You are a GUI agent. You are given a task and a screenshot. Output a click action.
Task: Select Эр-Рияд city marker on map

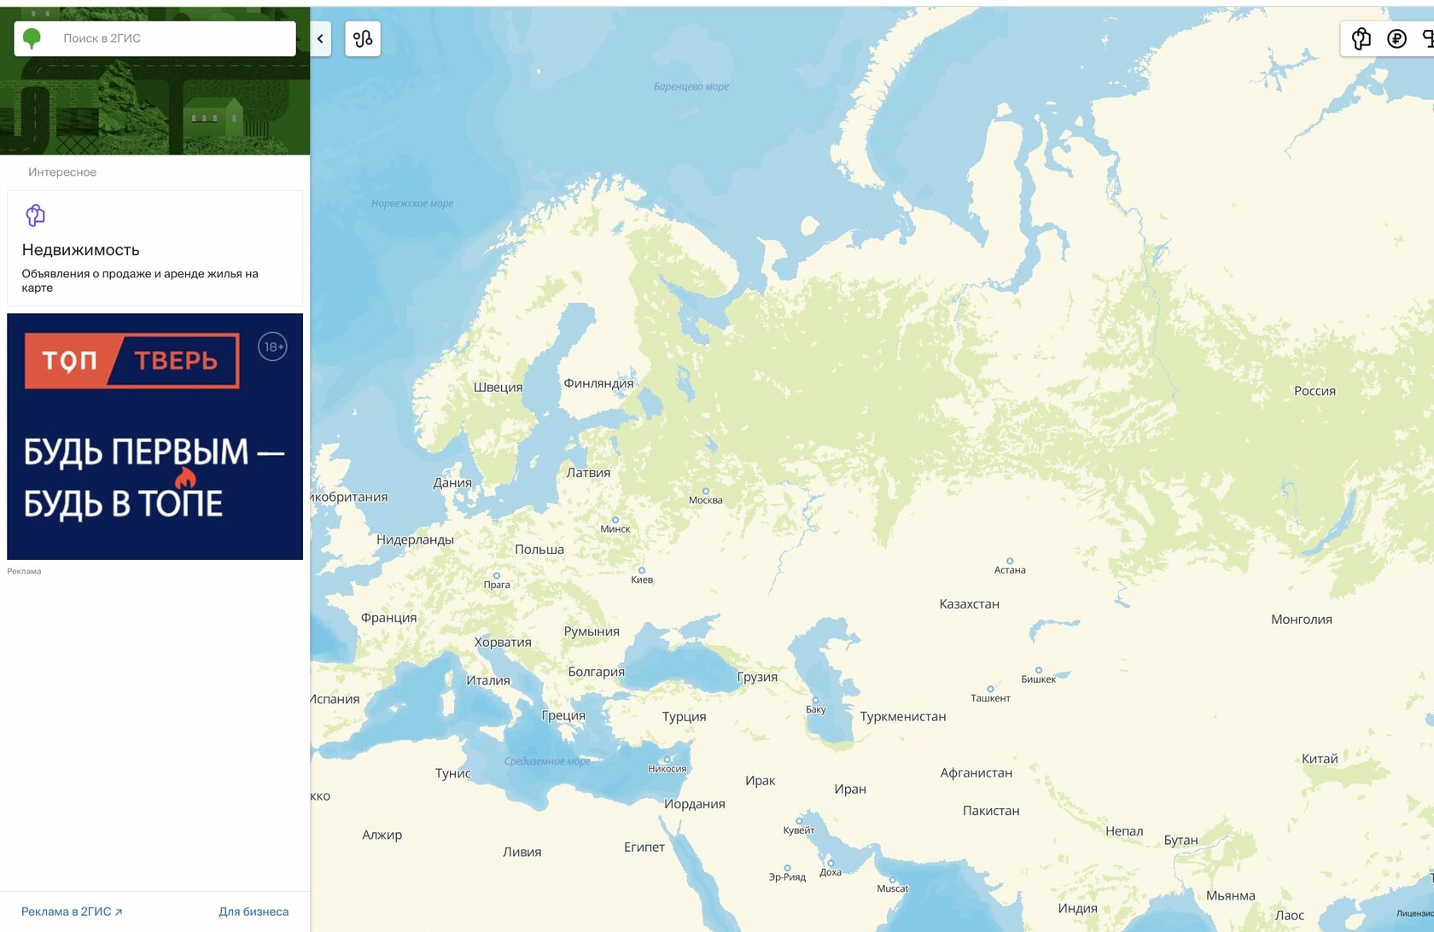787,868
